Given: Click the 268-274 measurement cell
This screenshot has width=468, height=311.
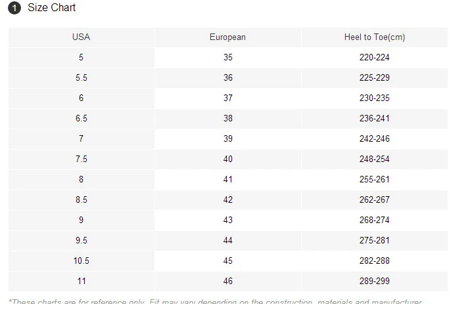Looking at the screenshot, I should click(374, 220).
